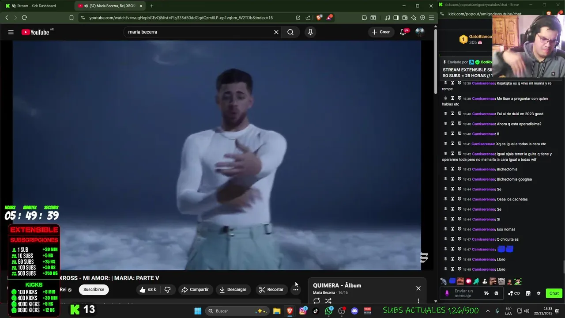
Task: Toggle playlist loop in QUIMERA panel
Action: [316, 301]
